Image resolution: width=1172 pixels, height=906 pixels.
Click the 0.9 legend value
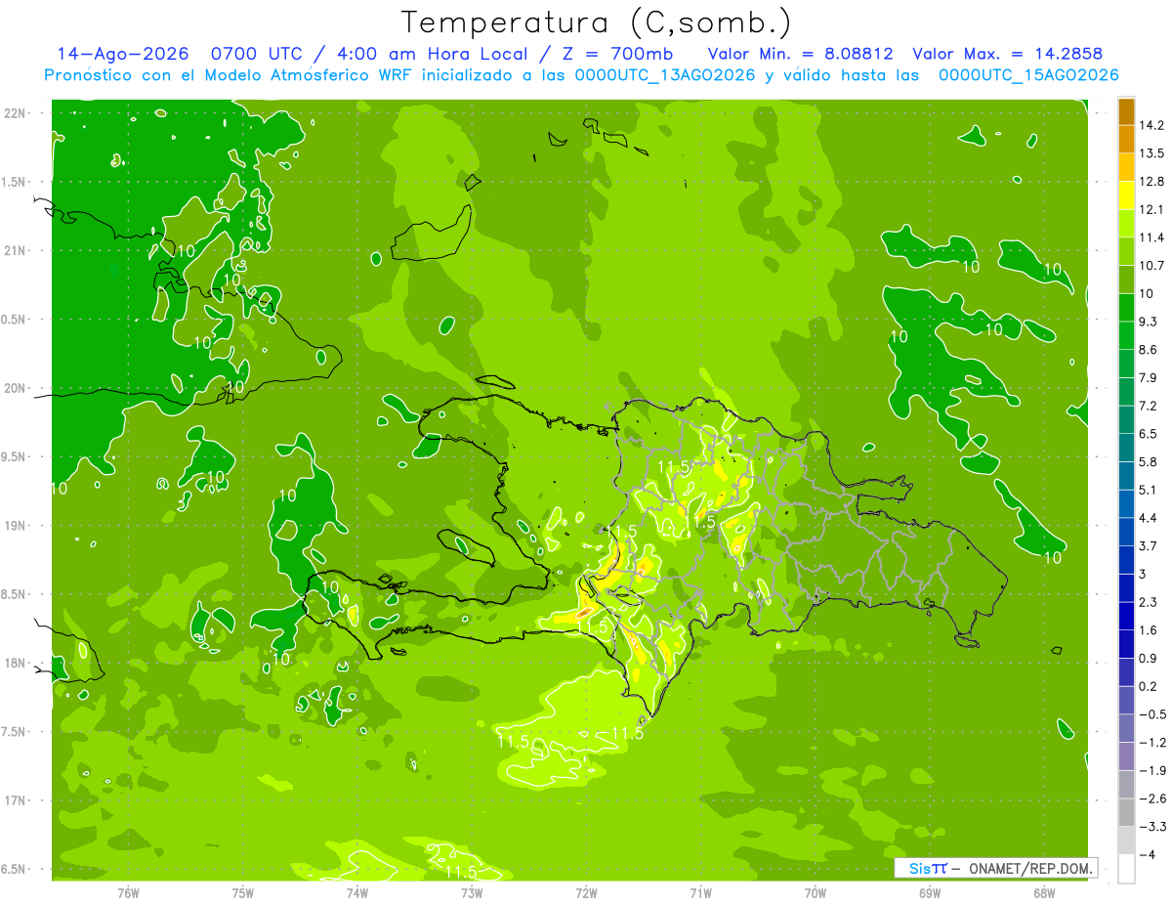click(1149, 658)
